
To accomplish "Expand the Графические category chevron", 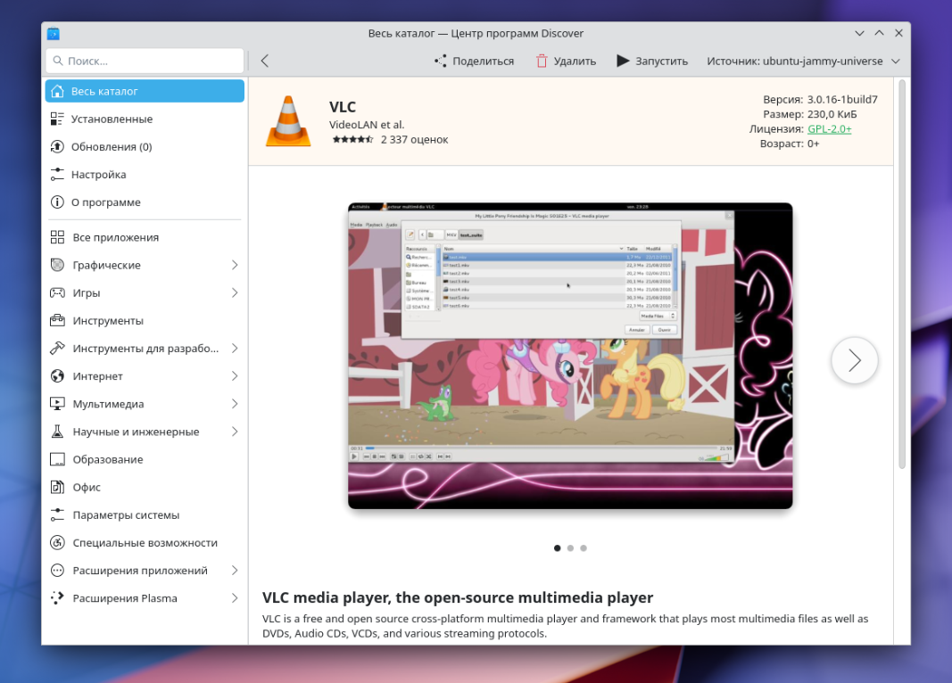I will click(235, 265).
